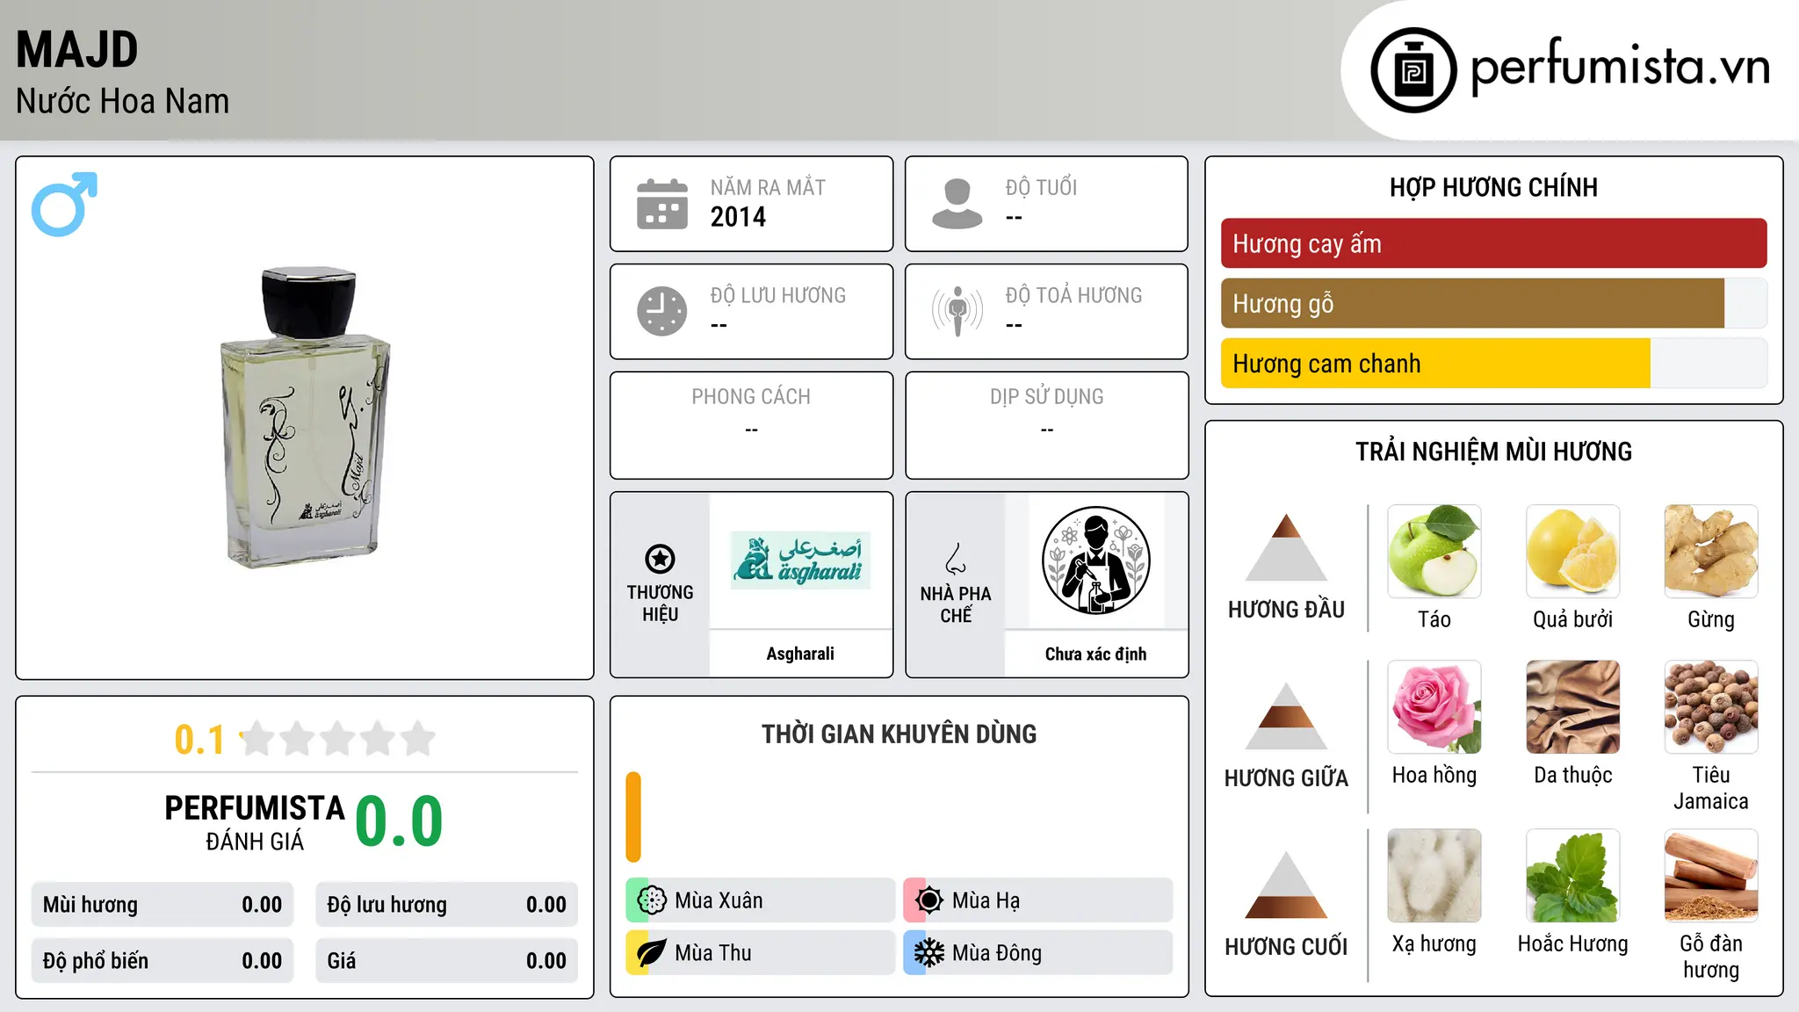Click the Mùa Thu season label

[712, 953]
